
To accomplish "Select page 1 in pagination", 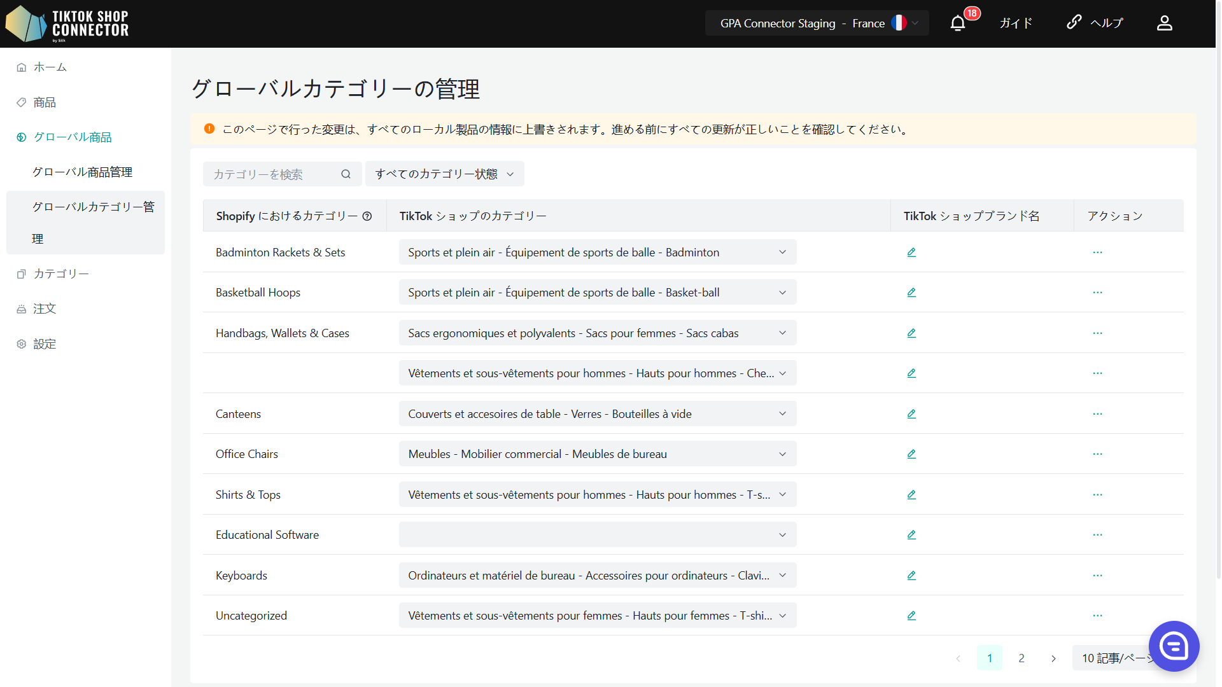I will click(x=990, y=658).
